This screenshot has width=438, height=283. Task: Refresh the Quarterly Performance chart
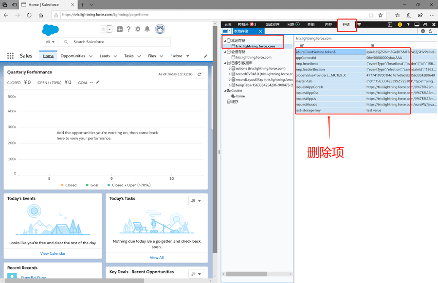(200, 74)
